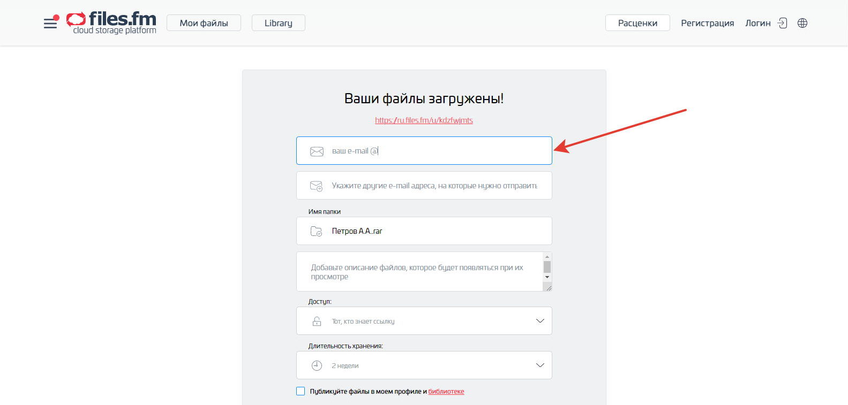Click the Расценки button
This screenshot has width=848, height=405.
tap(637, 23)
